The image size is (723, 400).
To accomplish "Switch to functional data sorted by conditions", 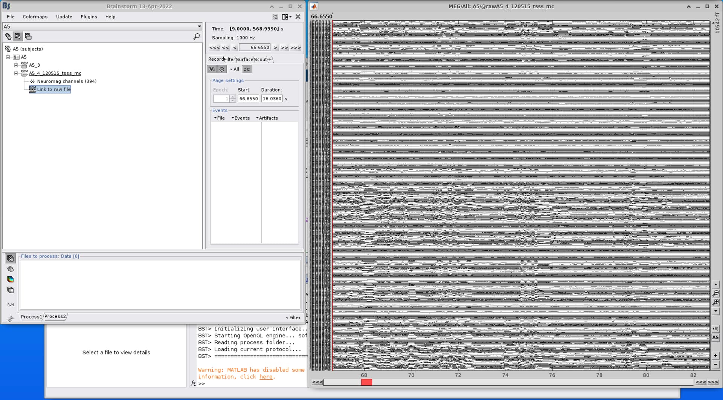I will click(28, 37).
